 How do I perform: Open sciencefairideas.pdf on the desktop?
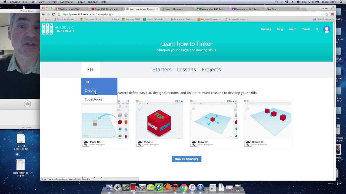click(x=21, y=168)
